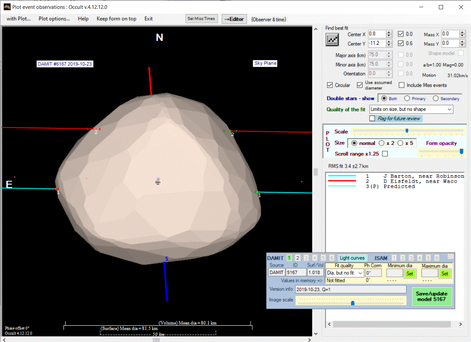Click the Set Miss Times button
The image size is (471, 342).
point(201,19)
